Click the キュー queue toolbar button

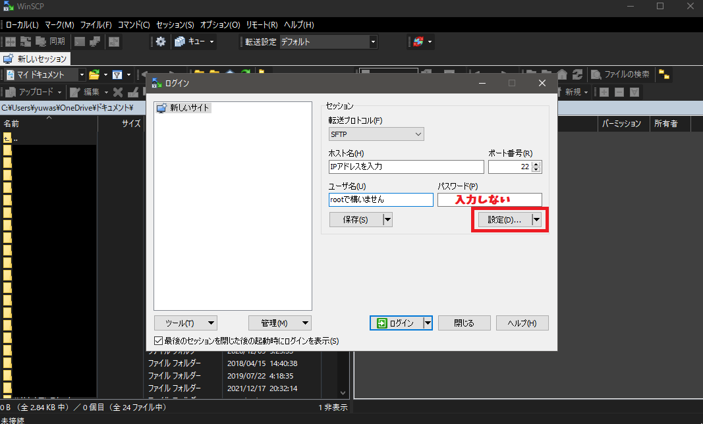point(190,41)
